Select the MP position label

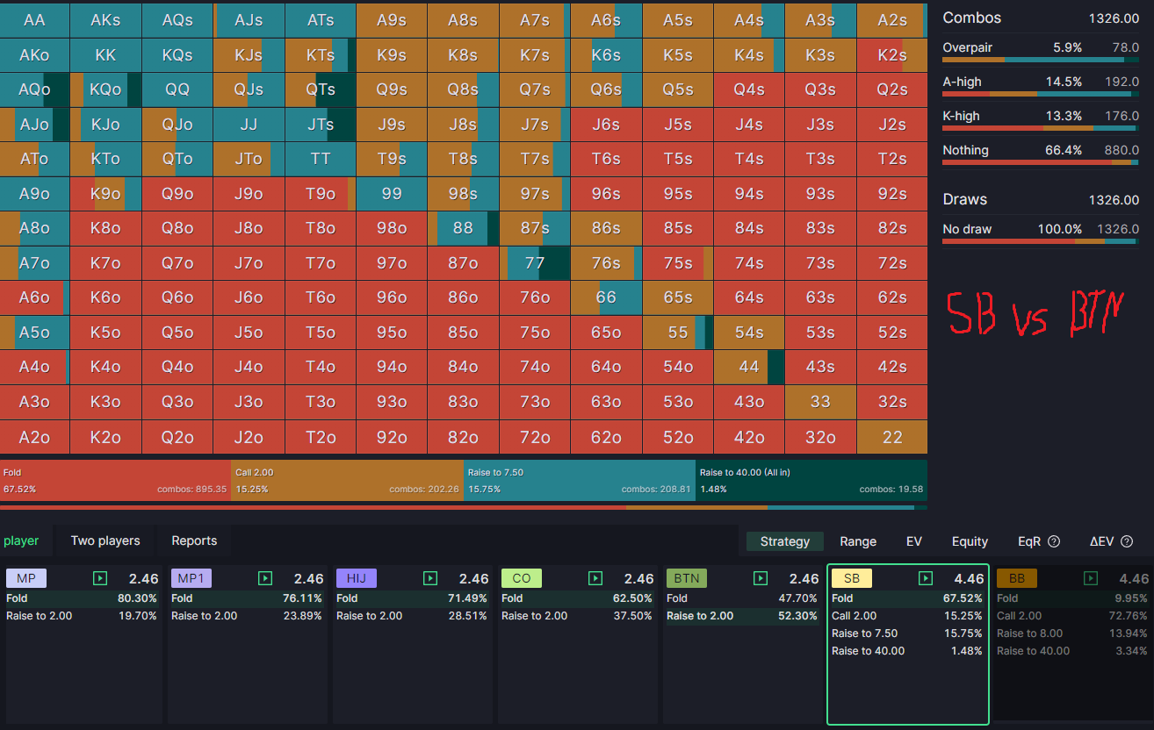[26, 578]
